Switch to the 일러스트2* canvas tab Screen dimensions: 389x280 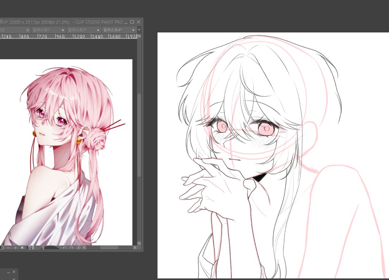click(x=84, y=30)
